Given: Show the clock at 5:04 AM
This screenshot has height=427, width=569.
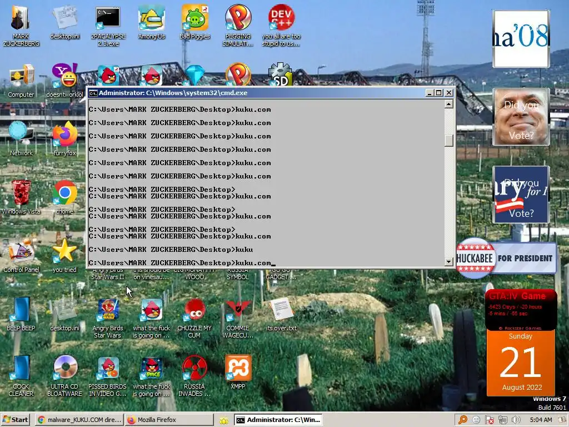Looking at the screenshot, I should [541, 420].
